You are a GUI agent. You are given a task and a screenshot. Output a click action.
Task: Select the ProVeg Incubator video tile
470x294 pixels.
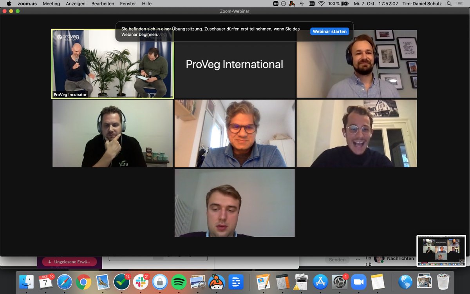coord(112,64)
